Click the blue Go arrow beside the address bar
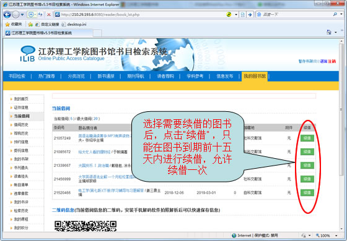The height and width of the screenshot is (241, 347). point(250,15)
